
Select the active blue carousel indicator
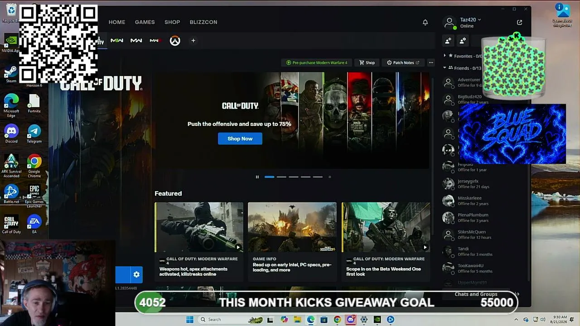(269, 177)
